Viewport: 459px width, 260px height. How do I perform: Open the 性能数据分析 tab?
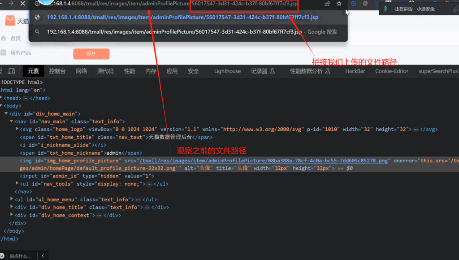tap(306, 71)
